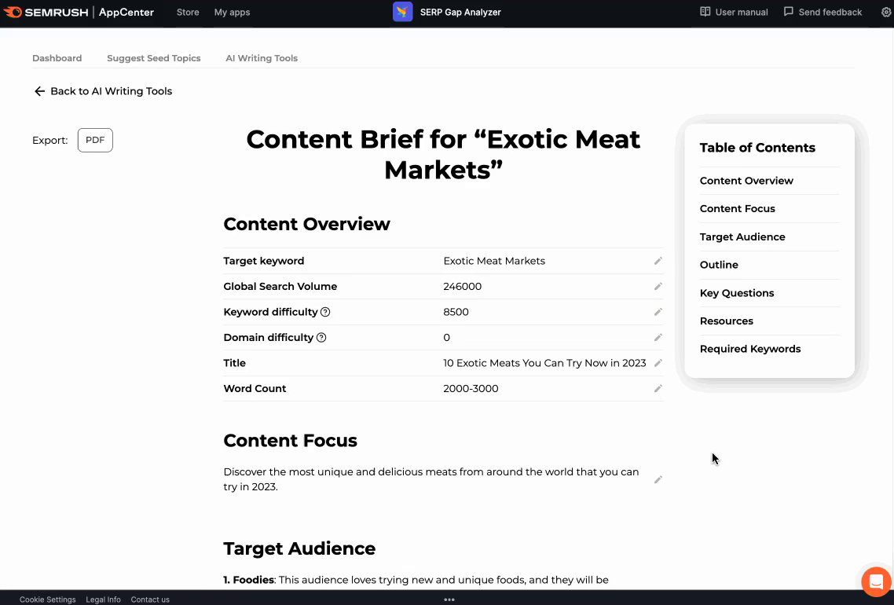Click the '1. Foodies' audience line

pos(416,580)
